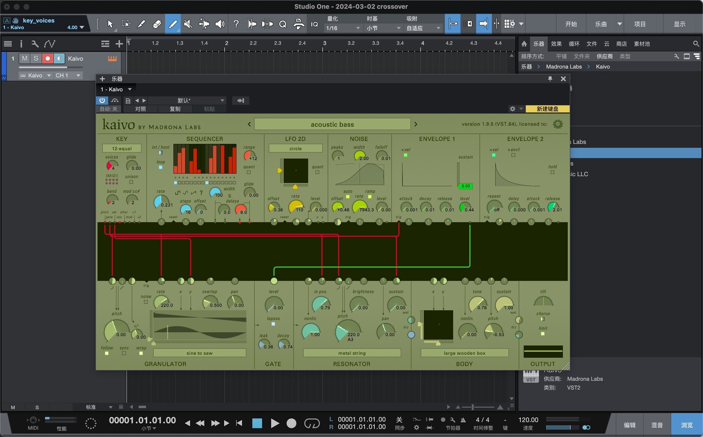
Task: Select the active Paint tool
Action: (x=173, y=24)
